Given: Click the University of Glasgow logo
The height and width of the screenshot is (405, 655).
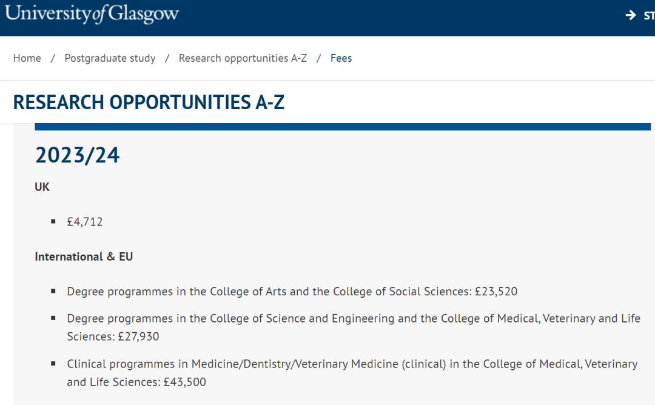Looking at the screenshot, I should pos(92,14).
